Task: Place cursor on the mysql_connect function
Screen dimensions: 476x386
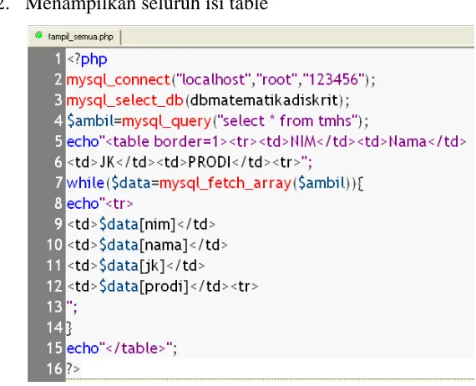Action: (x=118, y=80)
